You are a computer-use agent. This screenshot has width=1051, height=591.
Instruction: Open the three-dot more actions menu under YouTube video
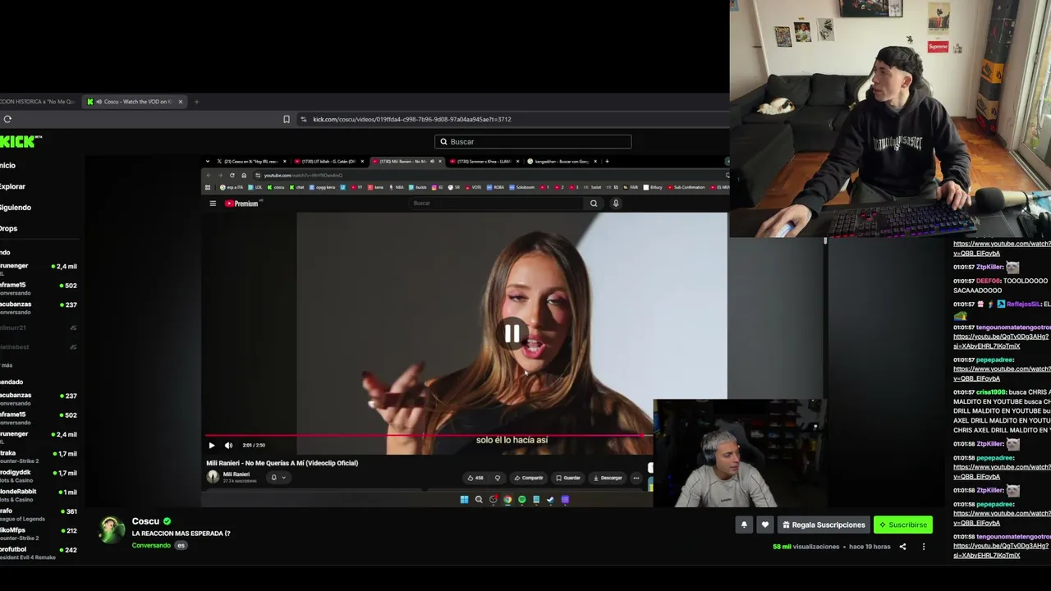tap(636, 478)
